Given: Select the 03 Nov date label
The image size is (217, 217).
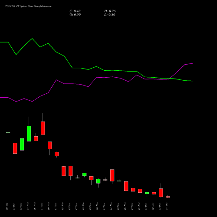Looking at the screenshot, I should [21, 207].
